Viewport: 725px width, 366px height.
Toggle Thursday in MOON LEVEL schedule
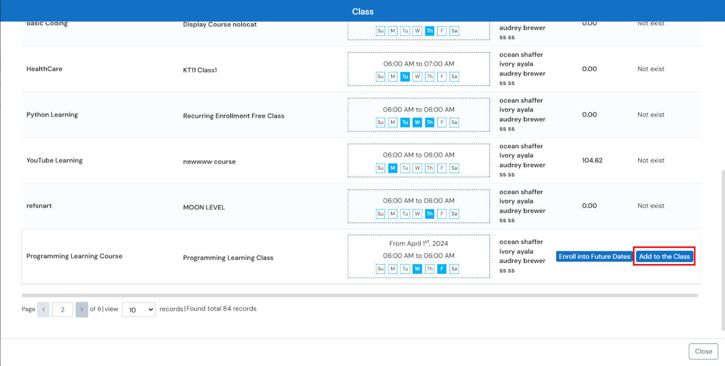pos(430,214)
